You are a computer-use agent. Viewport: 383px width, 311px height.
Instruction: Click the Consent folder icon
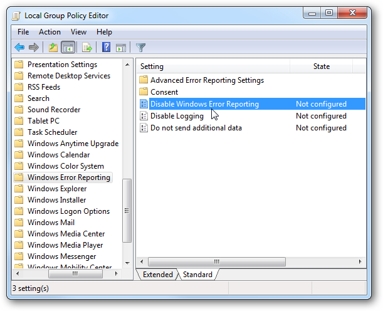144,92
